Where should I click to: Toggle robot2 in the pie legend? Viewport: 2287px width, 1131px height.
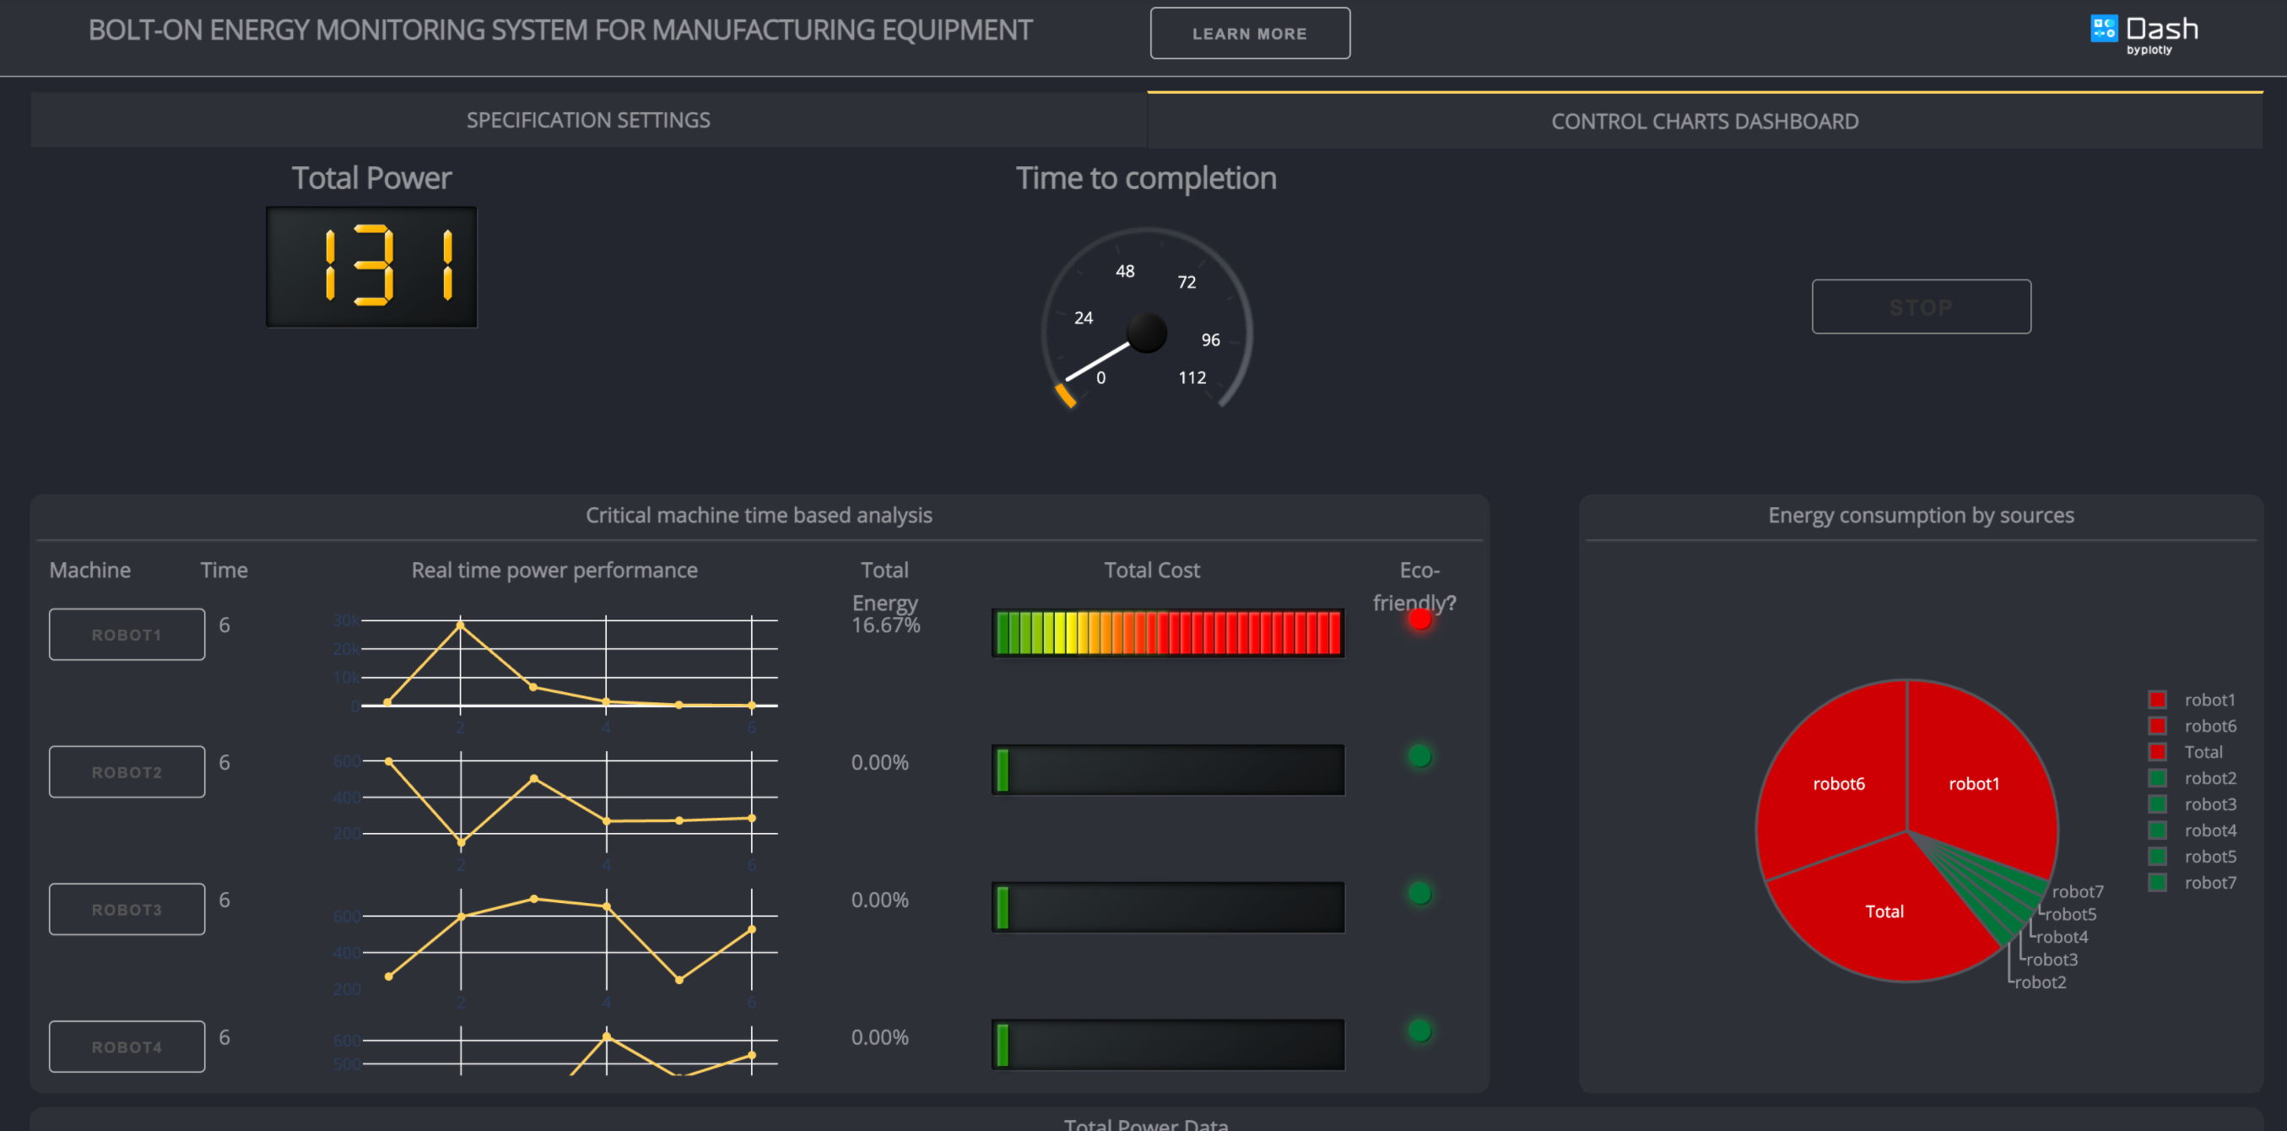pyautogui.click(x=2192, y=777)
